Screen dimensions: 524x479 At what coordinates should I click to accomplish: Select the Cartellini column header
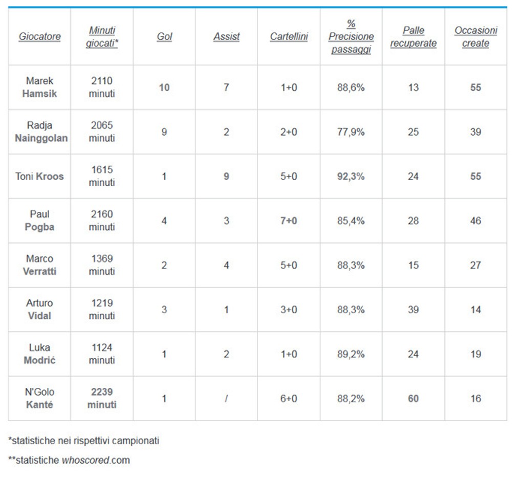(x=289, y=37)
